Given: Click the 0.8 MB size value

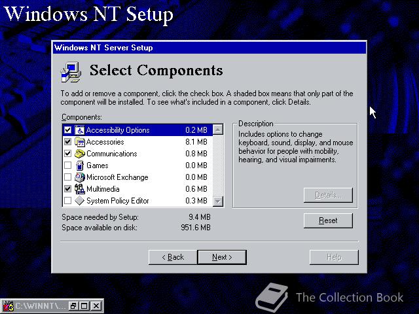Looking at the screenshot, I should [196, 154].
